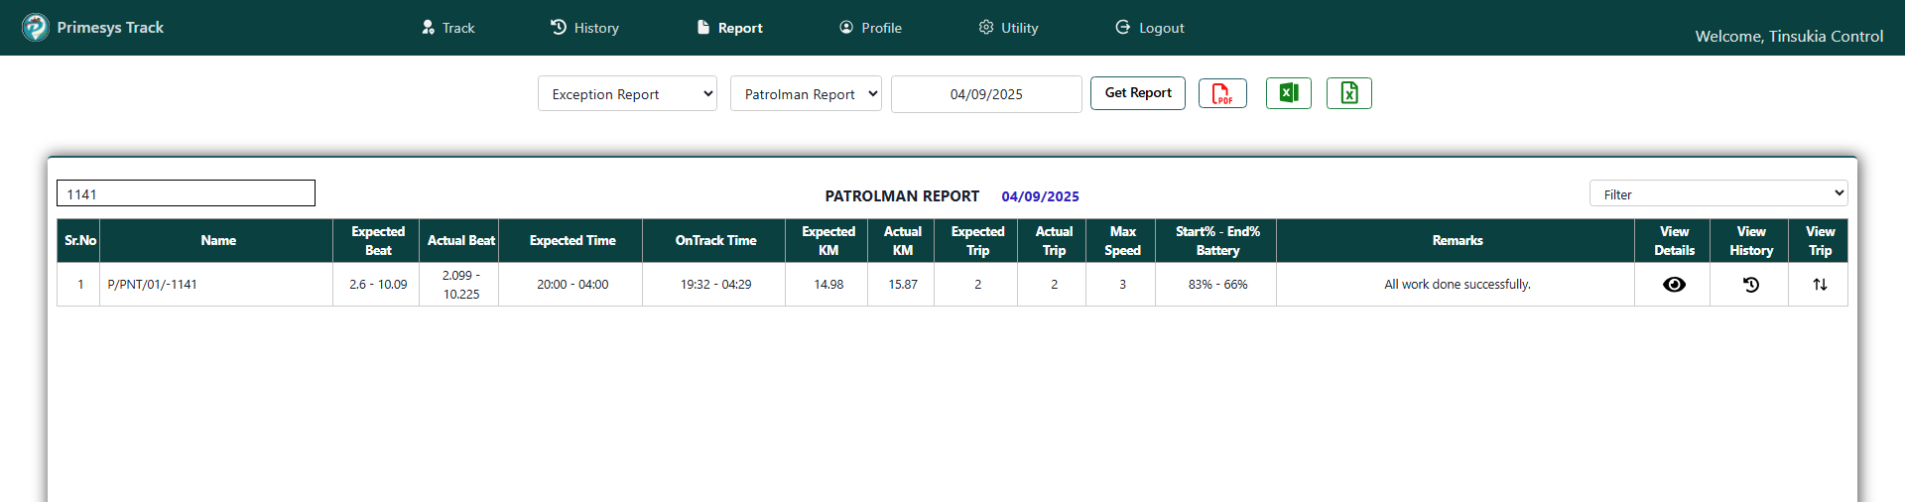Viewport: 1905px width, 502px height.
Task: Click the Primesys Track logo icon
Action: coord(36,28)
